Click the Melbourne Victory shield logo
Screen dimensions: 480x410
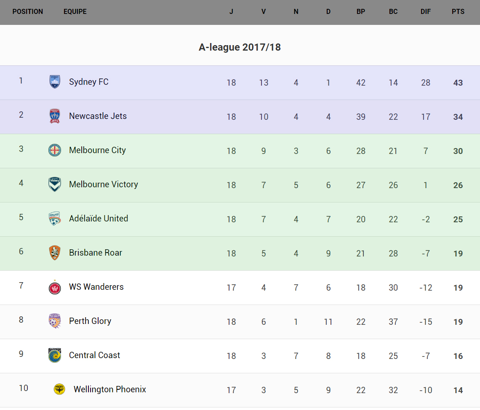(x=55, y=184)
